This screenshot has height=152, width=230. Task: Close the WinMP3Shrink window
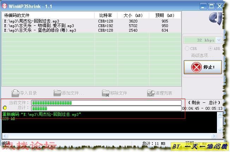(219, 6)
